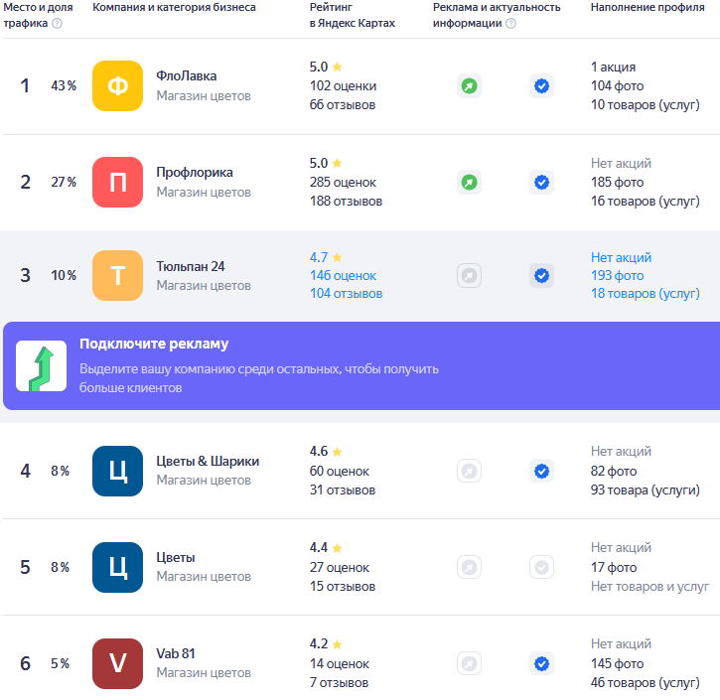Click the "193 фото" link
720x700 pixels.
(617, 275)
